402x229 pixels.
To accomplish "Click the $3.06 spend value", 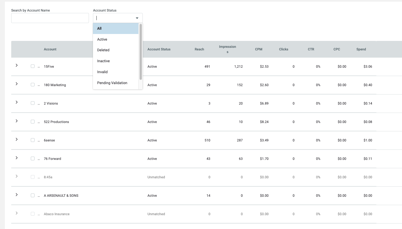I will [368, 67].
